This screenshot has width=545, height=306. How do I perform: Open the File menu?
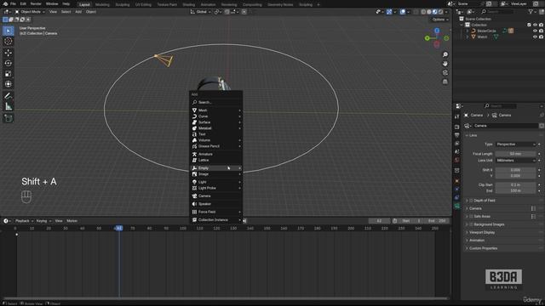(x=14, y=3)
